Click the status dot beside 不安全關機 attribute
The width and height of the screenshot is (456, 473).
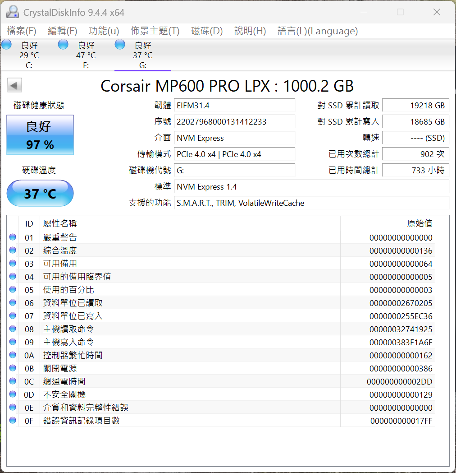pyautogui.click(x=13, y=394)
